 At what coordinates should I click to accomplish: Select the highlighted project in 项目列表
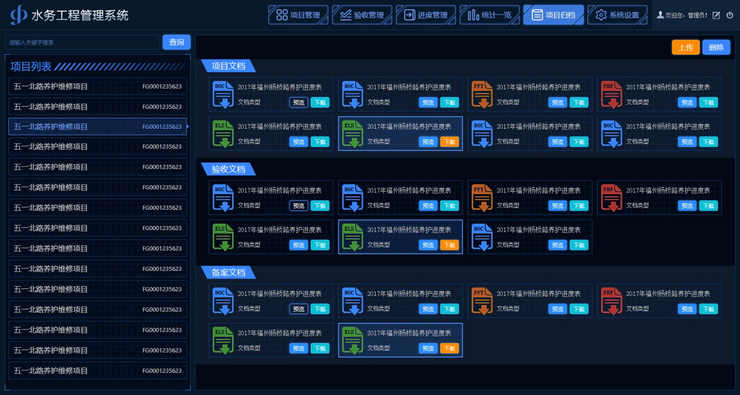[97, 126]
